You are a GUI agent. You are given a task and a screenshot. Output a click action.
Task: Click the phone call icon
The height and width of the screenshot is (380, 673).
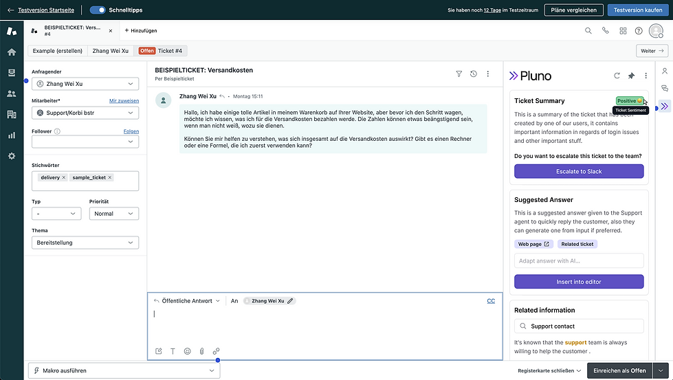coord(605,30)
